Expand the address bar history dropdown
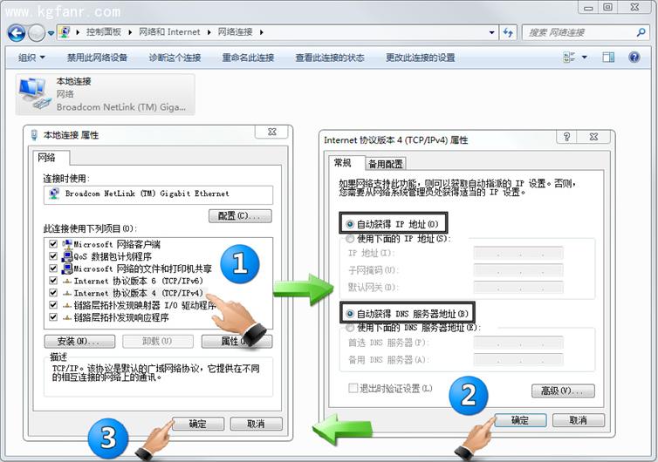 pos(490,32)
